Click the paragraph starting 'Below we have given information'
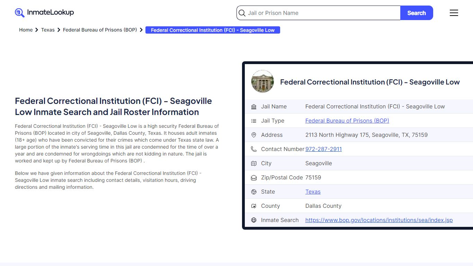 [x=108, y=180]
